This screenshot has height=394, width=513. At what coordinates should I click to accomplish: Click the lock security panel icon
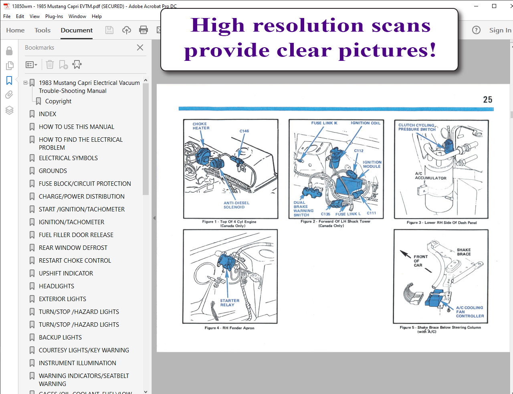9,51
